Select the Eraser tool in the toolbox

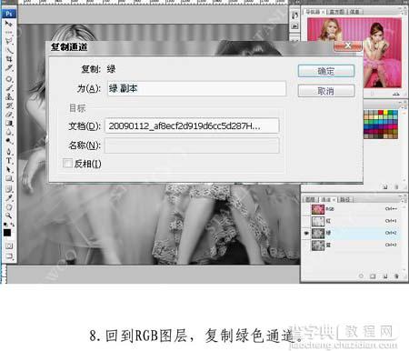pyautogui.click(x=9, y=115)
